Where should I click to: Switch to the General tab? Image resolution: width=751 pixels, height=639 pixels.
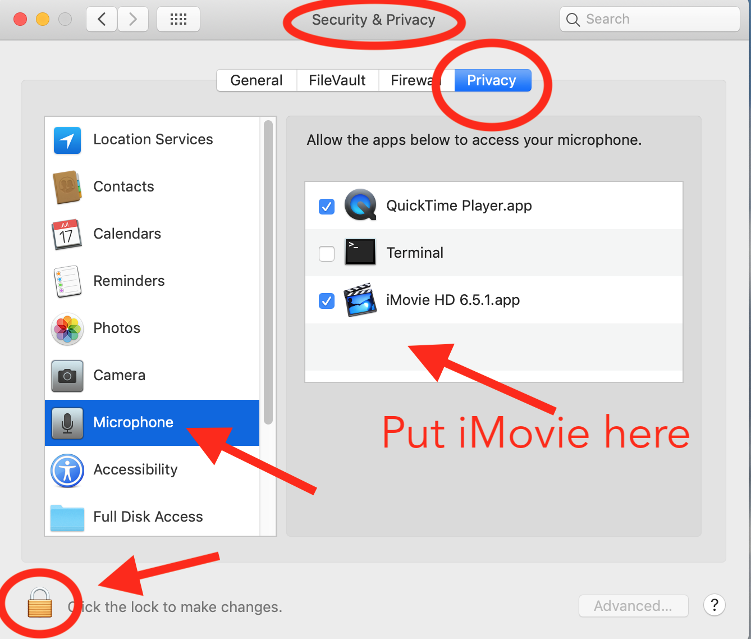[x=257, y=80]
